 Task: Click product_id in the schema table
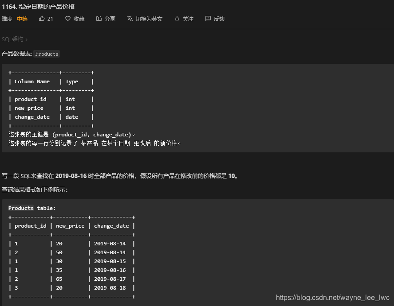(x=31, y=99)
